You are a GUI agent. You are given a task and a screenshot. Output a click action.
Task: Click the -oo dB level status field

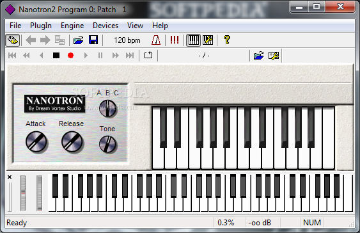pyautogui.click(x=260, y=222)
